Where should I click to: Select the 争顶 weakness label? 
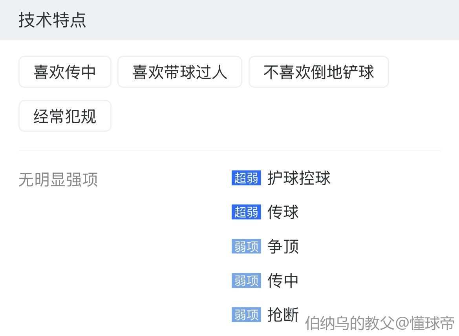(283, 246)
